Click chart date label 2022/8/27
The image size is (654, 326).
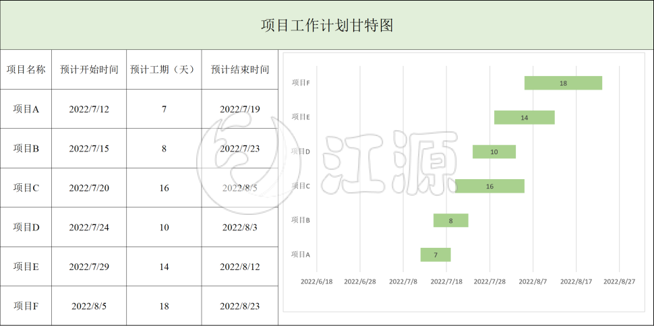[620, 282]
